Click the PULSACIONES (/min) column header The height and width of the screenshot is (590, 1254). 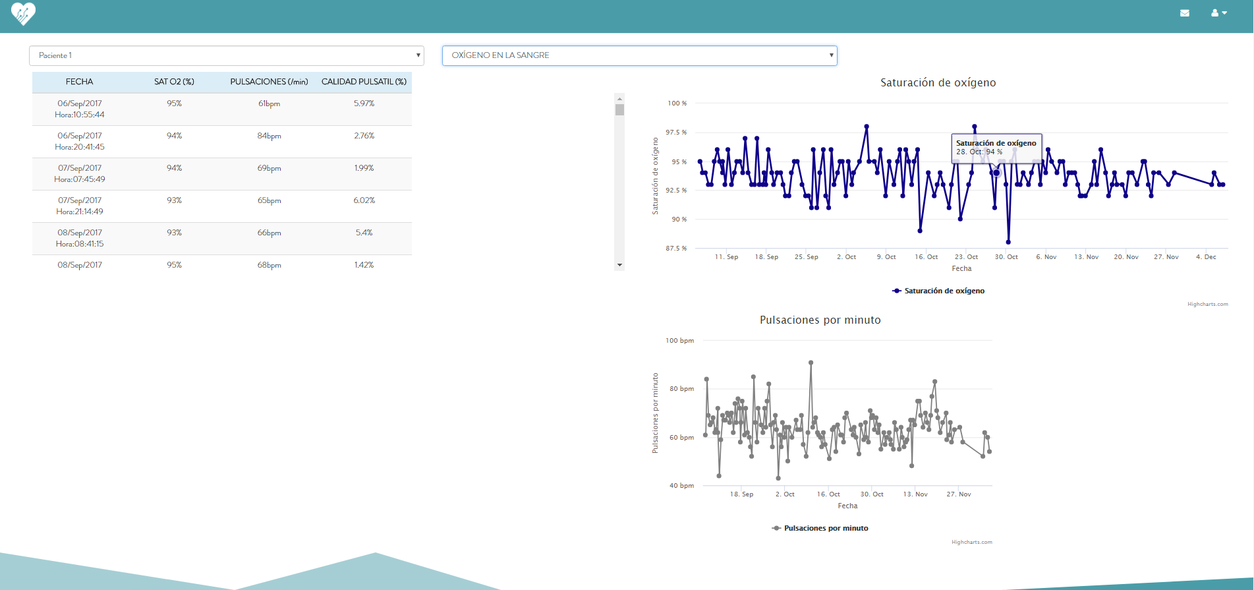coord(269,82)
